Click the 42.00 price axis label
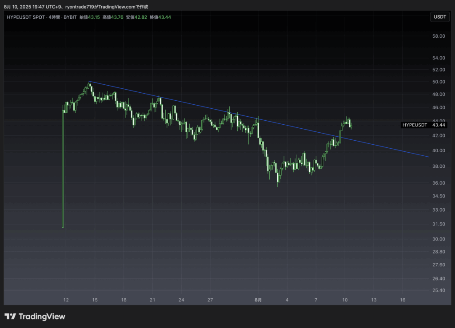Viewport: 455px width, 328px height. [x=439, y=136]
